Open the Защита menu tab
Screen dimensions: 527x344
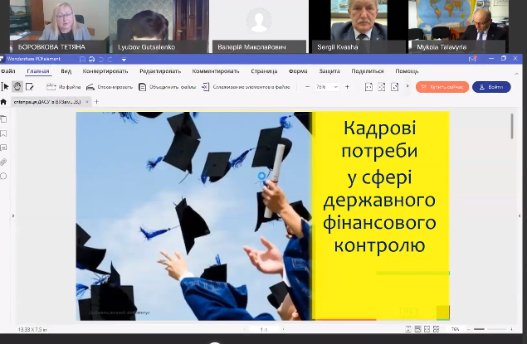pos(329,71)
